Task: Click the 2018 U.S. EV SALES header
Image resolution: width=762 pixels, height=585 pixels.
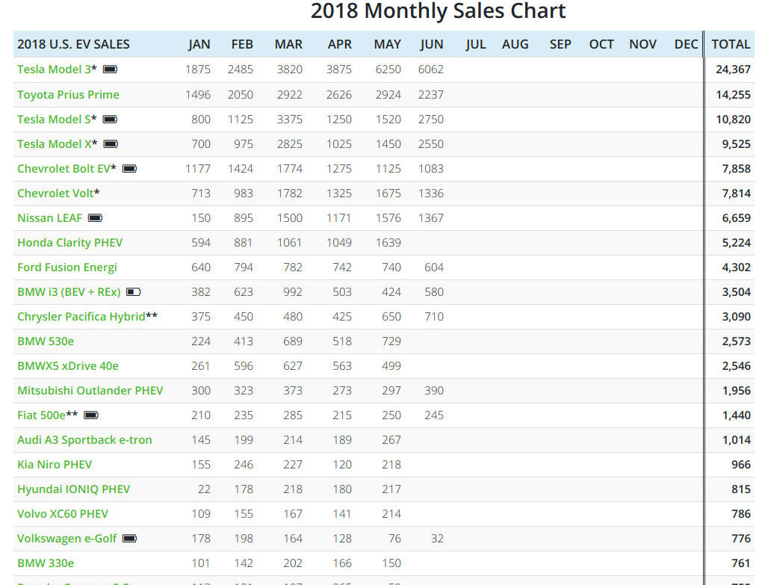Action: (73, 44)
